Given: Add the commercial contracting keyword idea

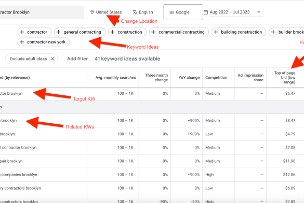Looking at the screenshot, I should 179,32.
